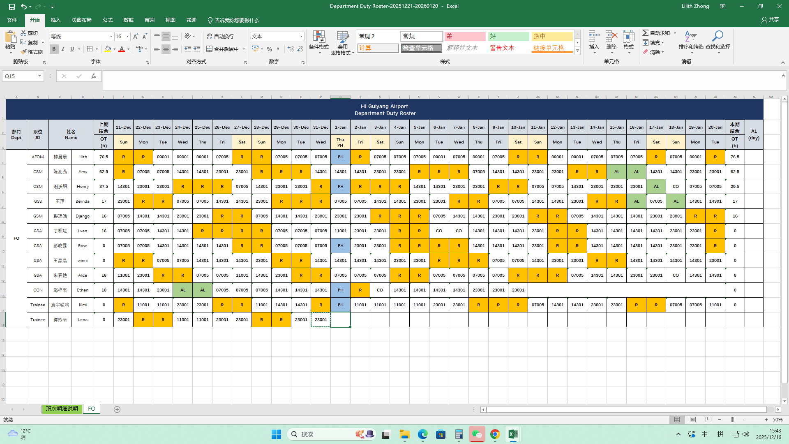Click the Sort and Filter icon

(x=690, y=37)
